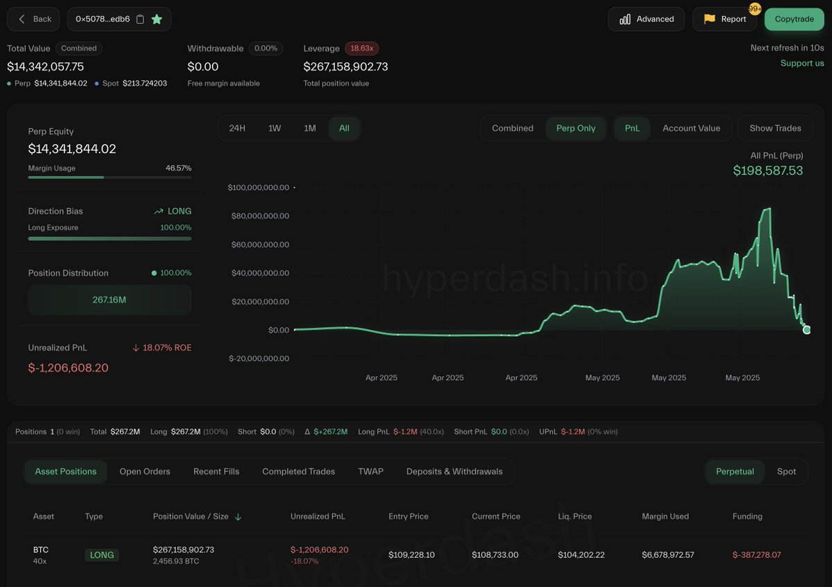Click the 99+ notification badge
832x587 pixels.
(x=755, y=9)
